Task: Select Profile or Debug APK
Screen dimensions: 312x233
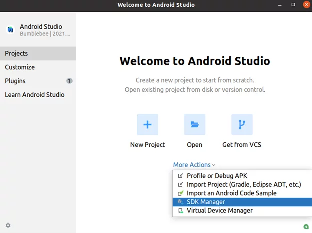Action: [x=242, y=176]
